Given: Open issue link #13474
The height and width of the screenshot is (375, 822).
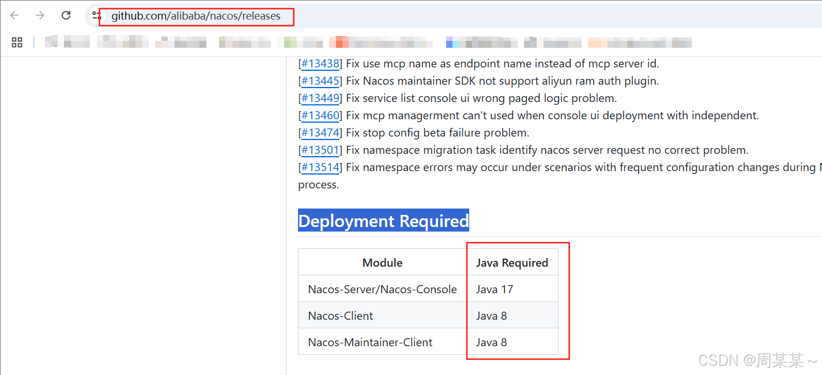Looking at the screenshot, I should tap(320, 132).
